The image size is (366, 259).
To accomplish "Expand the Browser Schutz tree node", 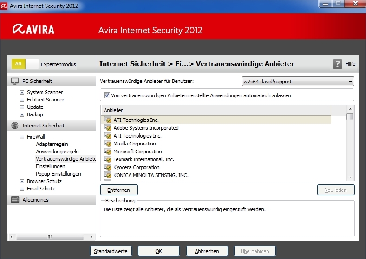I will click(x=22, y=182).
